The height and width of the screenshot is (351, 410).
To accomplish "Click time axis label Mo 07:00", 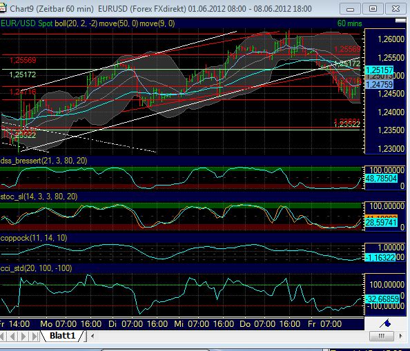I will 58,324.
